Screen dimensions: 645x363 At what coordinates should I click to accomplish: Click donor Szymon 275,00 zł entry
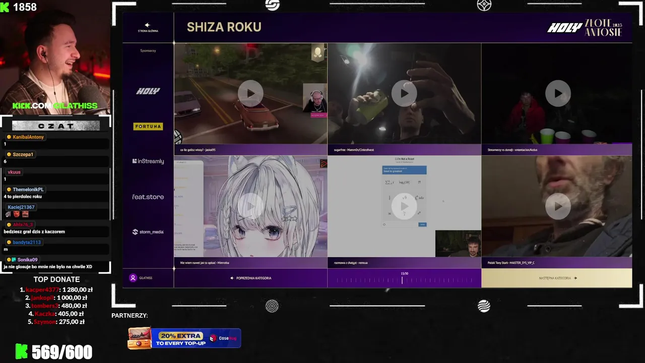[x=56, y=322]
